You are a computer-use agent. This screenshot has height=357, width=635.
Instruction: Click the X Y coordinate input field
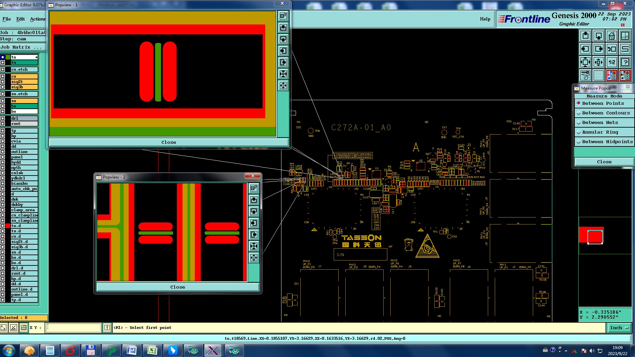click(x=73, y=328)
